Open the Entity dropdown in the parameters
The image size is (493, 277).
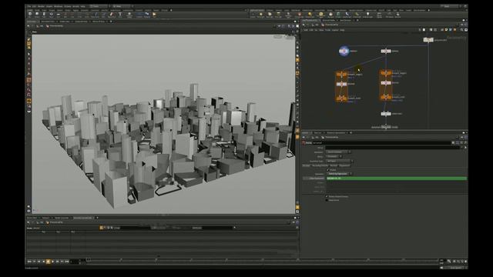(334, 156)
